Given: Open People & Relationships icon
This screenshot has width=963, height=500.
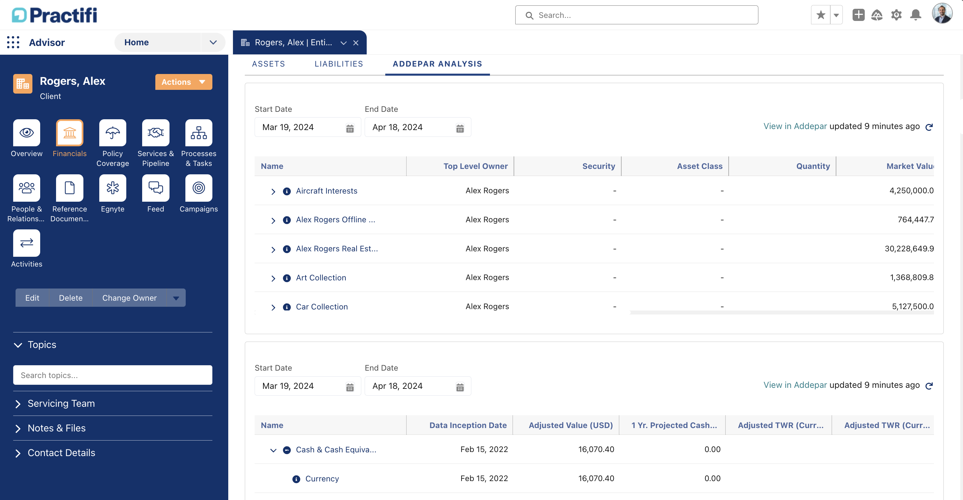Looking at the screenshot, I should [x=27, y=188].
